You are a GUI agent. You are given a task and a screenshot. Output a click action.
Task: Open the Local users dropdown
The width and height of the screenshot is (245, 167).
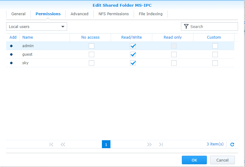coord(37,26)
